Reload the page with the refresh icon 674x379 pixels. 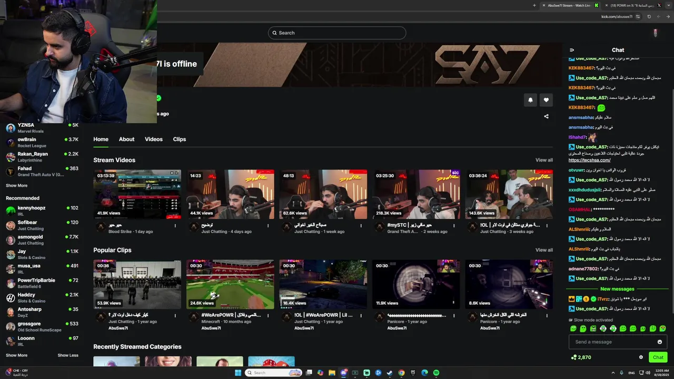[649, 16]
